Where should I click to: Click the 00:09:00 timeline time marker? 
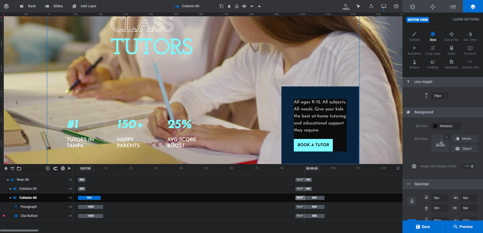click(x=312, y=169)
